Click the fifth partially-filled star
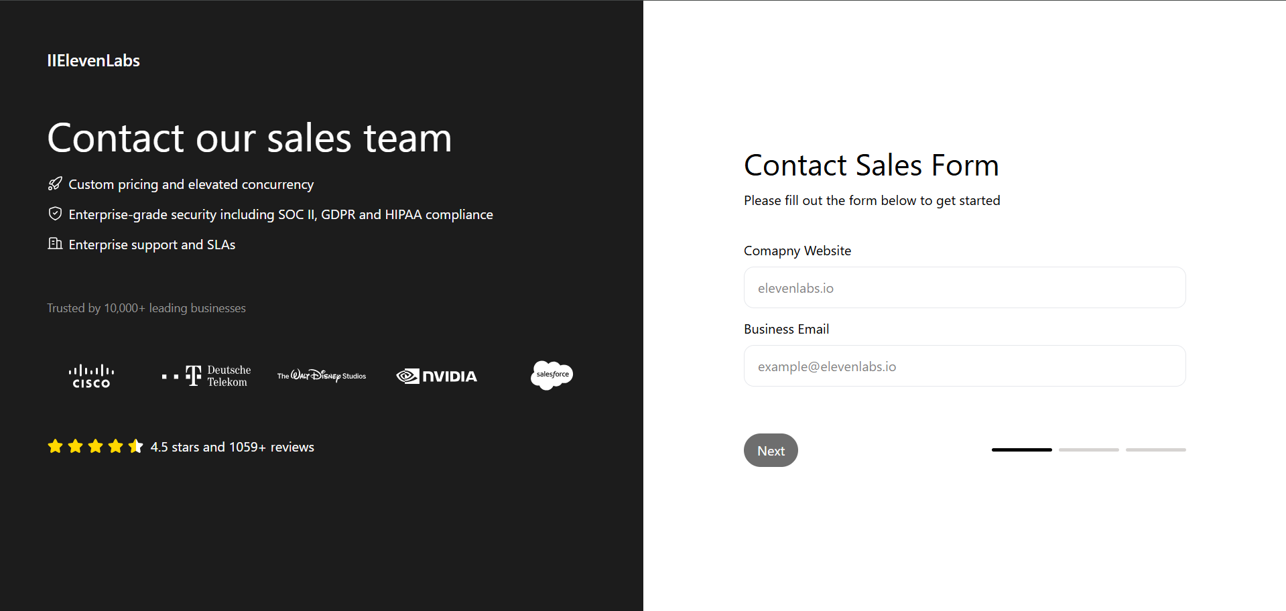The image size is (1286, 611). tap(136, 446)
